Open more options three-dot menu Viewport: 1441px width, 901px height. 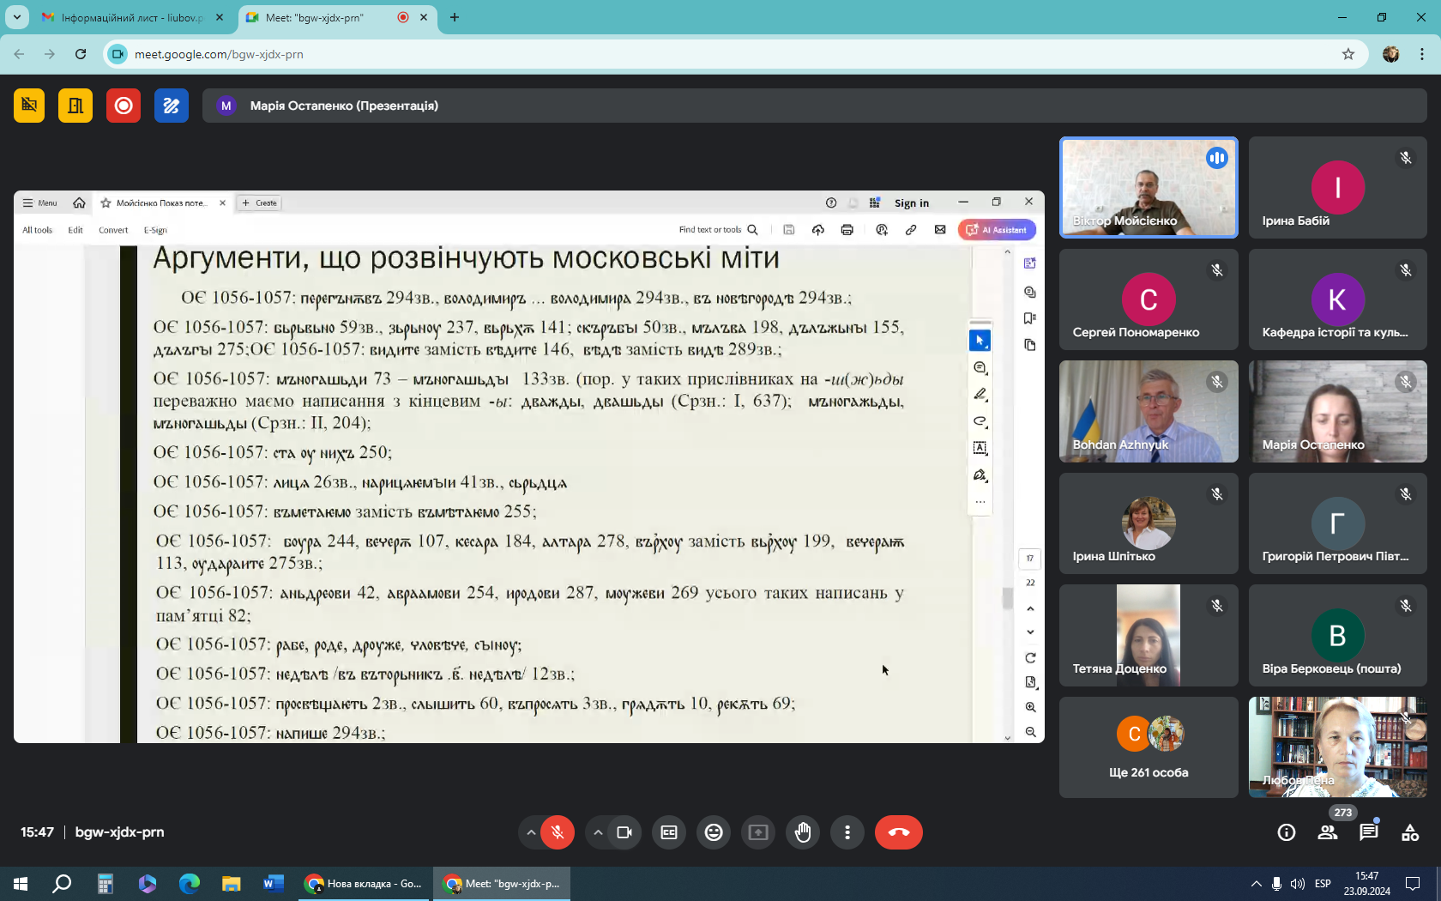(847, 832)
